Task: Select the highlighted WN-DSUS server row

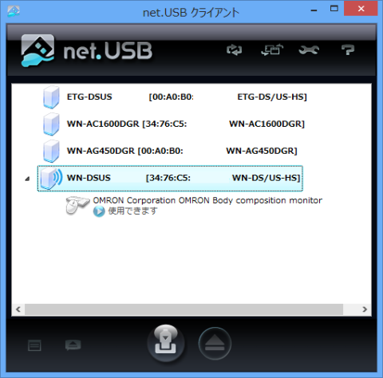Action: (170, 178)
